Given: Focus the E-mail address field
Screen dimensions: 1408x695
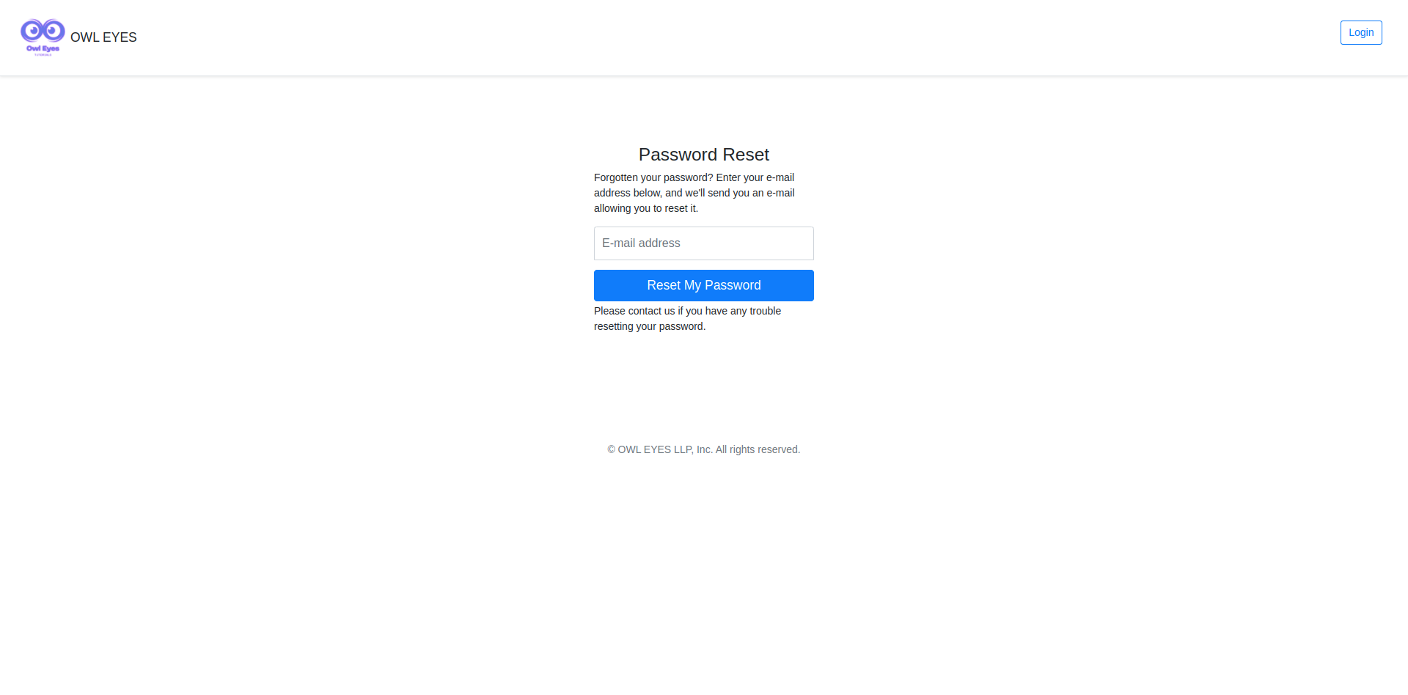Looking at the screenshot, I should (704, 243).
